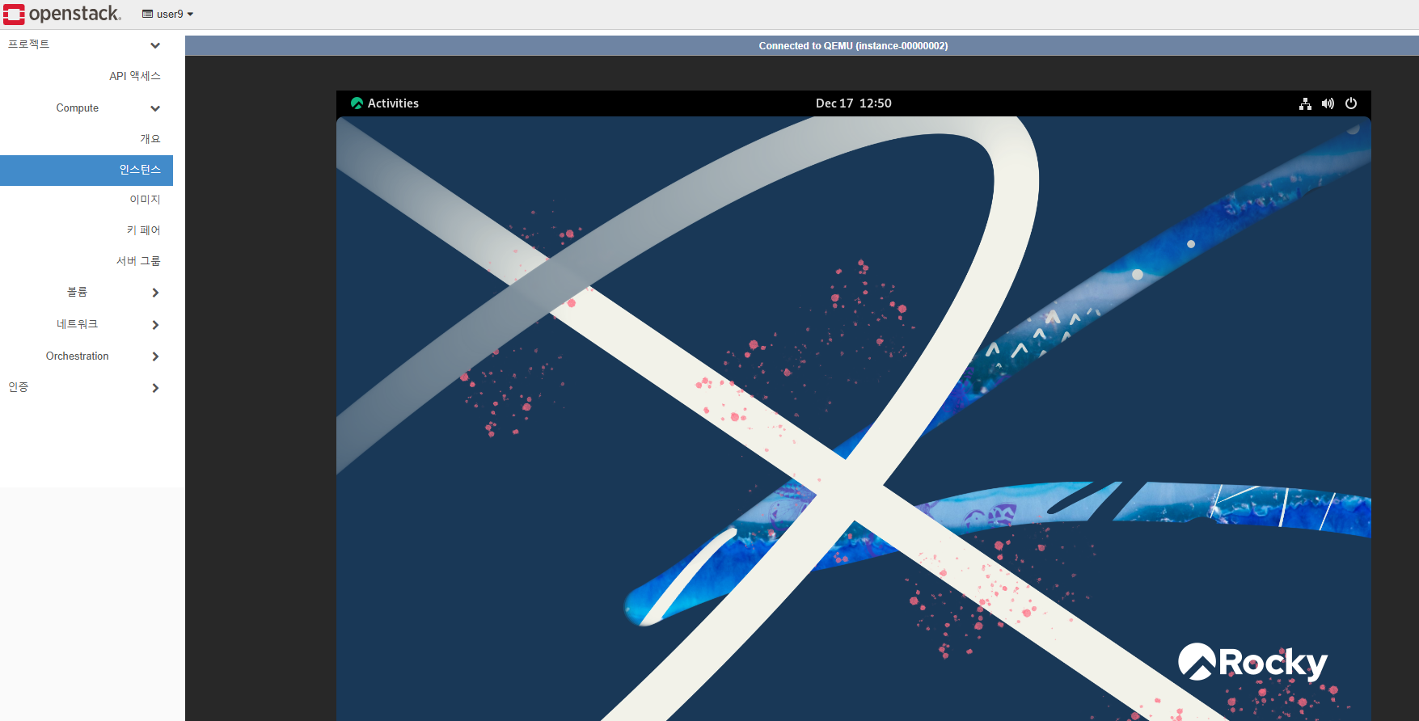This screenshot has width=1419, height=721.
Task: Open the API 액세스 page
Action: (x=135, y=76)
